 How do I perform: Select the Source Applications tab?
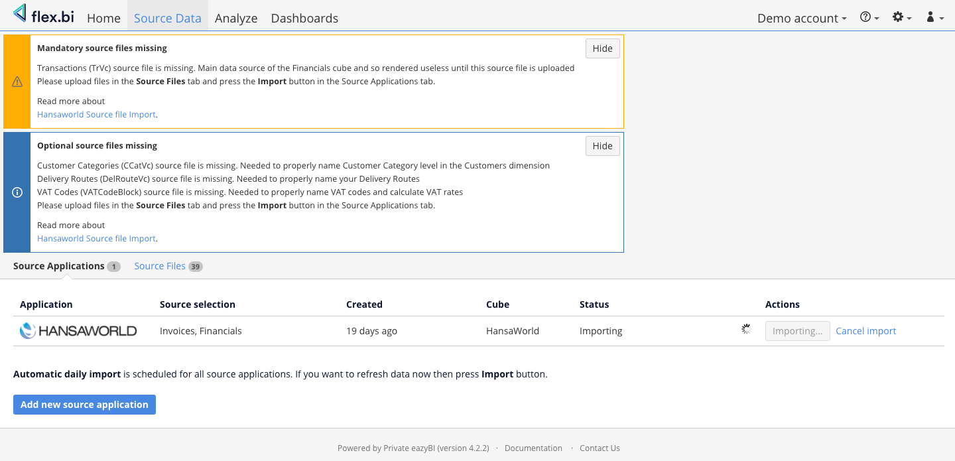click(59, 266)
